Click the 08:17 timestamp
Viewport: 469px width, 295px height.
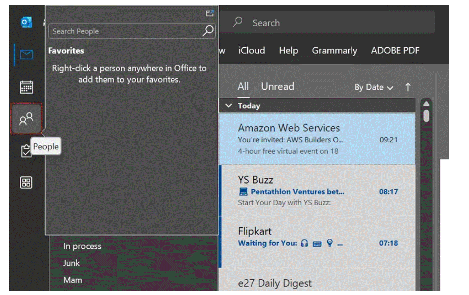point(388,192)
